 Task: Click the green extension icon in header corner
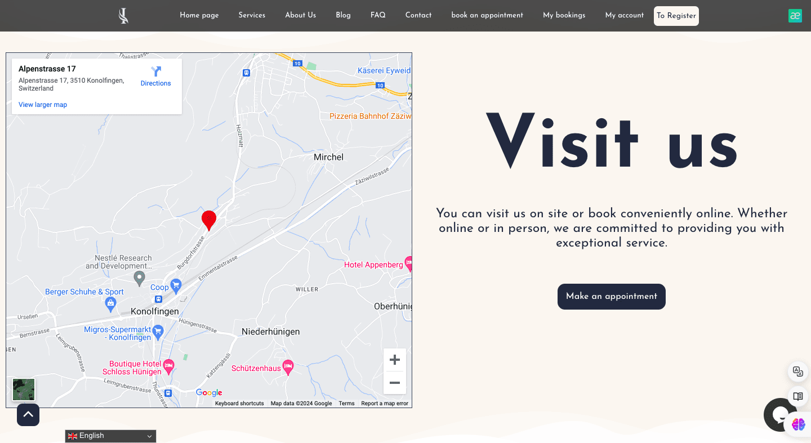[x=795, y=16]
